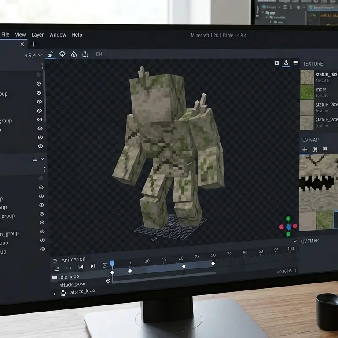The image size is (338, 338).
Task: Select the statue_base texture entry
Action: pyautogui.click(x=319, y=77)
